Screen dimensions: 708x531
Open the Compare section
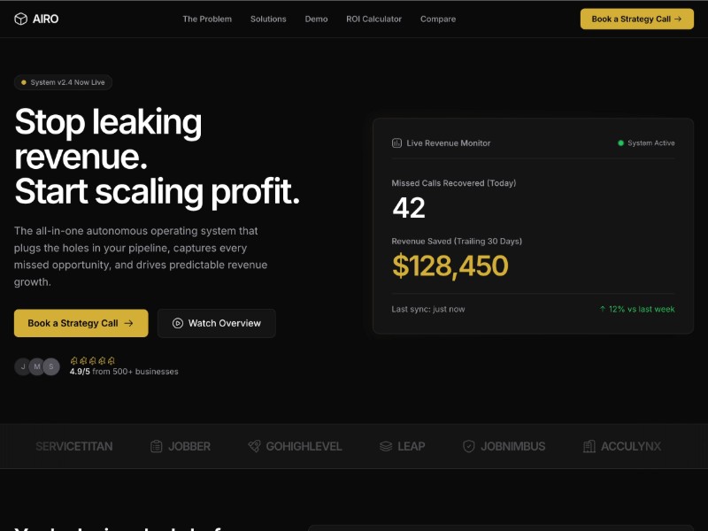pos(437,19)
